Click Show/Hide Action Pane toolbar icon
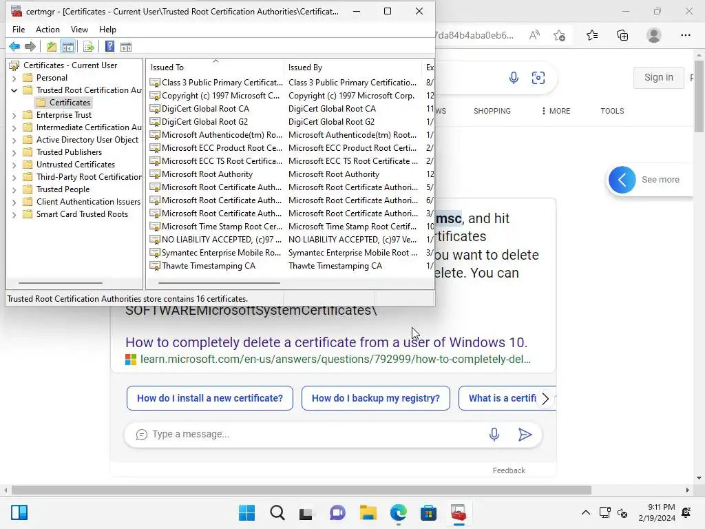 coord(126,46)
